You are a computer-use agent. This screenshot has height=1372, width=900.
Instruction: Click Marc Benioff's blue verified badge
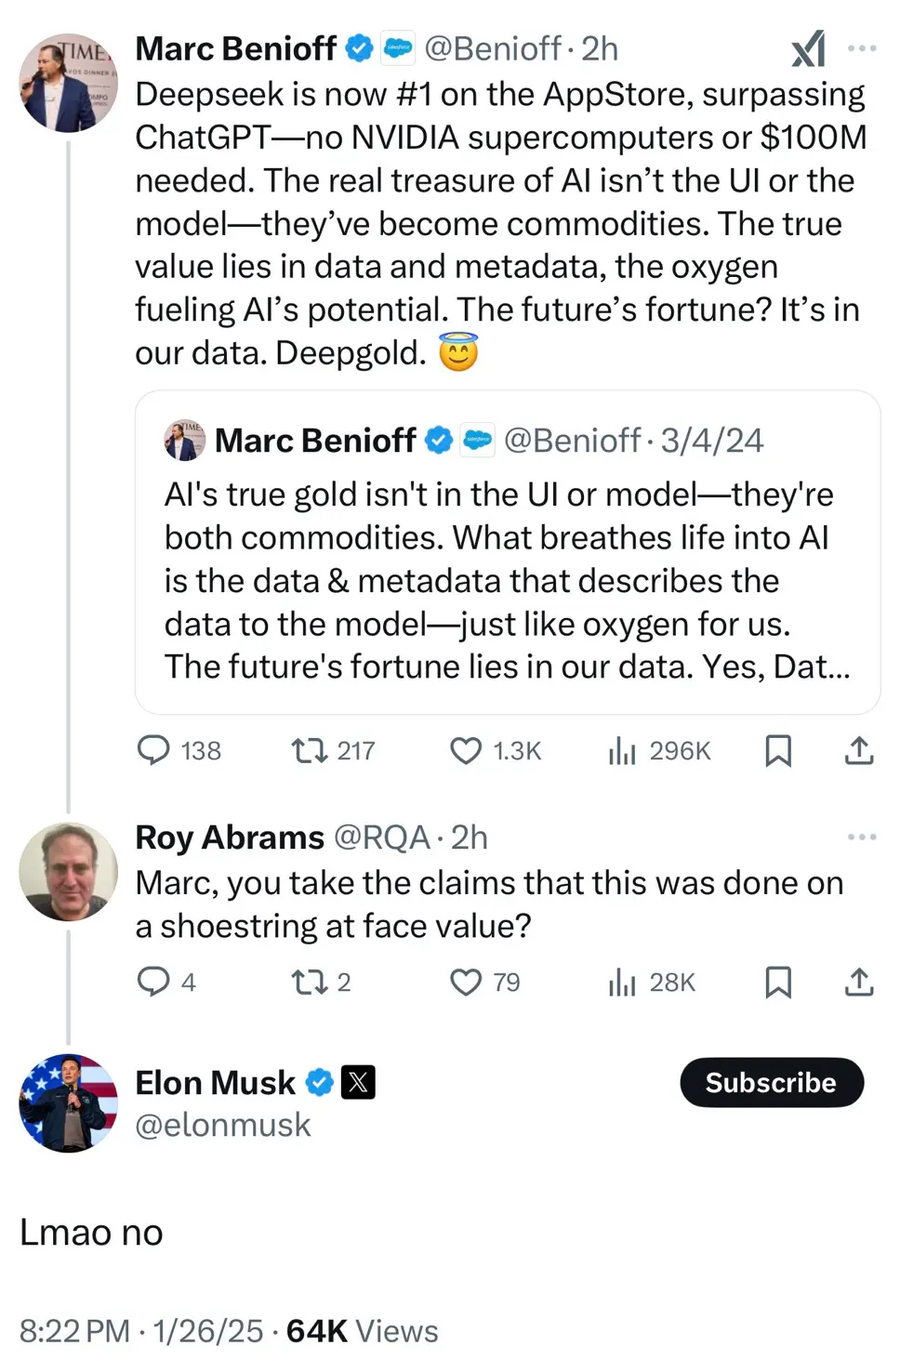point(357,47)
